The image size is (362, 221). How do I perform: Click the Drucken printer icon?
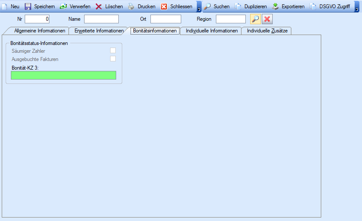coord(131,6)
